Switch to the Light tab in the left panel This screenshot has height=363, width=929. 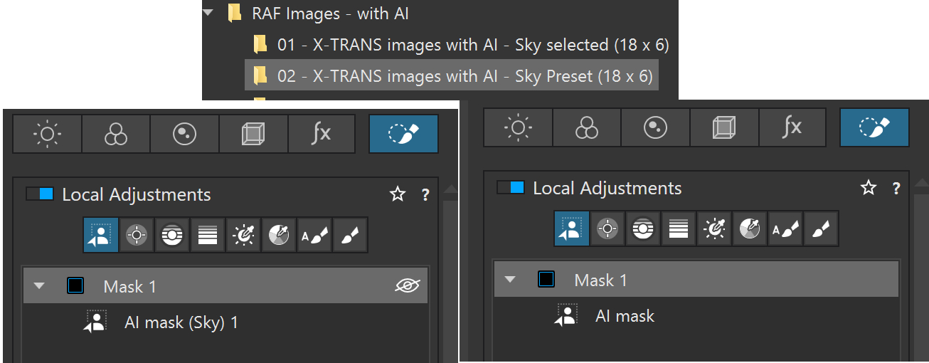point(47,134)
